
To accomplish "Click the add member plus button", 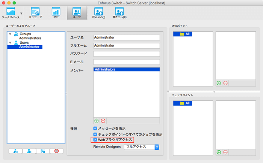I will (97, 121).
